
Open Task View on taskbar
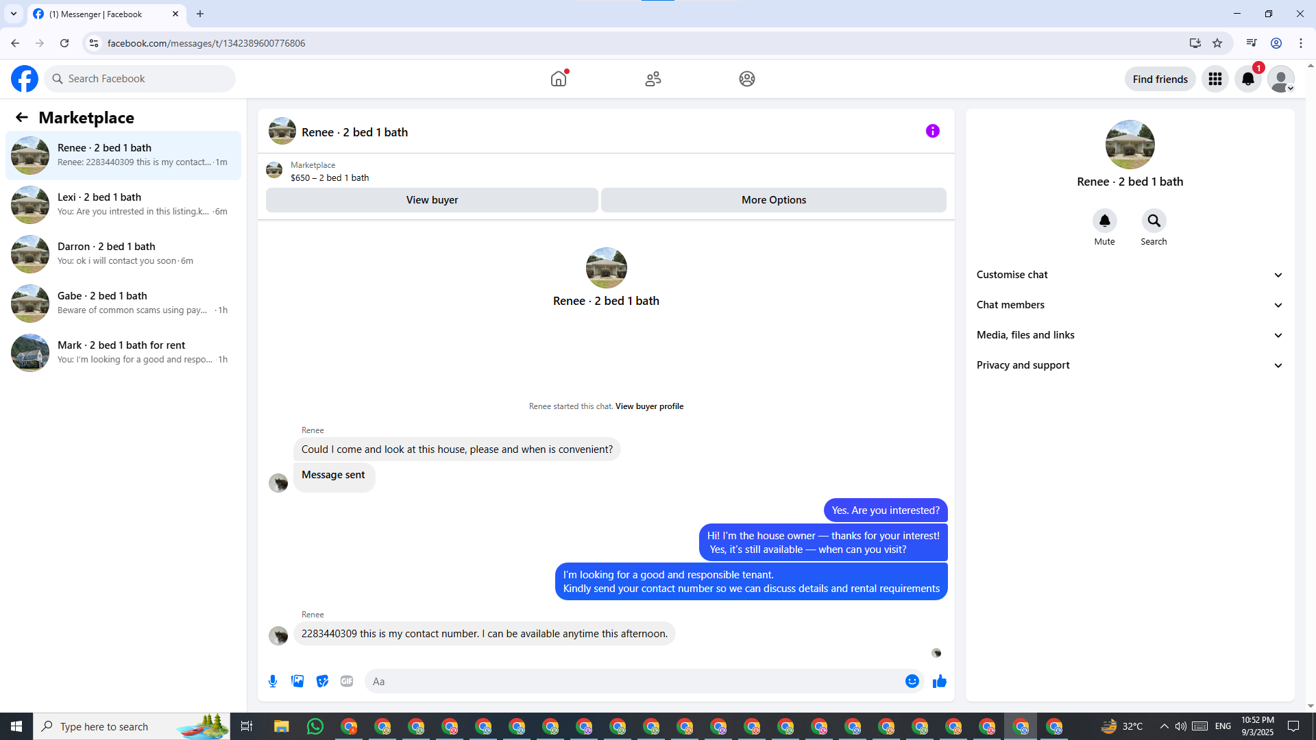(247, 726)
